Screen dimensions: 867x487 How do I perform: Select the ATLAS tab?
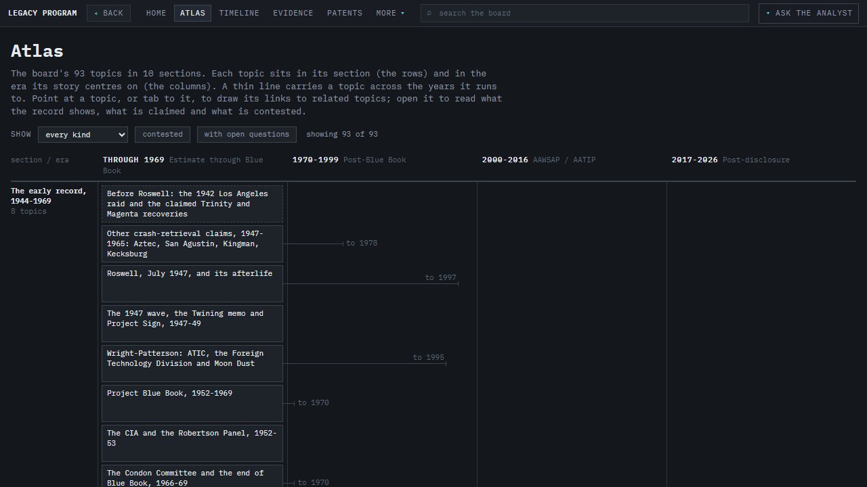pos(192,13)
